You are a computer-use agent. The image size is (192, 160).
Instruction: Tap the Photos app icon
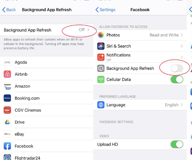(101, 35)
